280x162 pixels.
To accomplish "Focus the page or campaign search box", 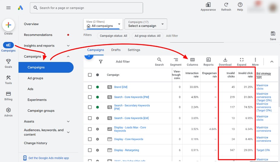I will coord(86,8).
